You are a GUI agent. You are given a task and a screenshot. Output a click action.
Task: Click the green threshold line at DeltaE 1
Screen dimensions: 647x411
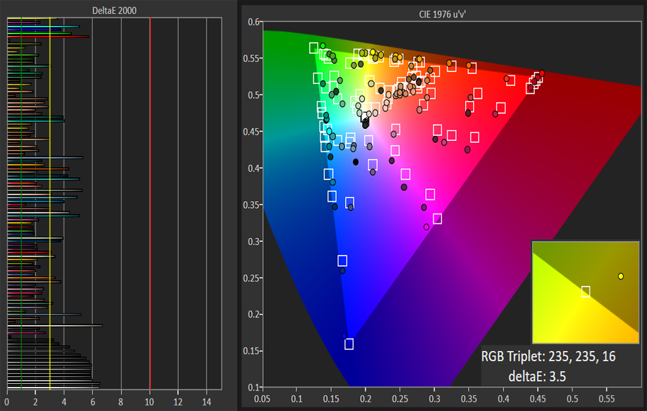[x=21, y=202]
